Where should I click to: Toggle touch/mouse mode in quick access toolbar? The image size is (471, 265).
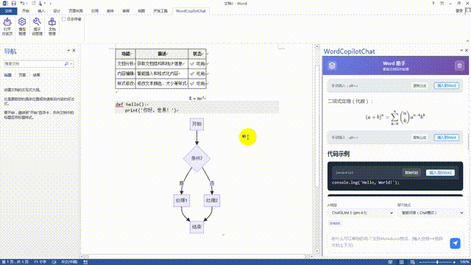click(x=40, y=3)
